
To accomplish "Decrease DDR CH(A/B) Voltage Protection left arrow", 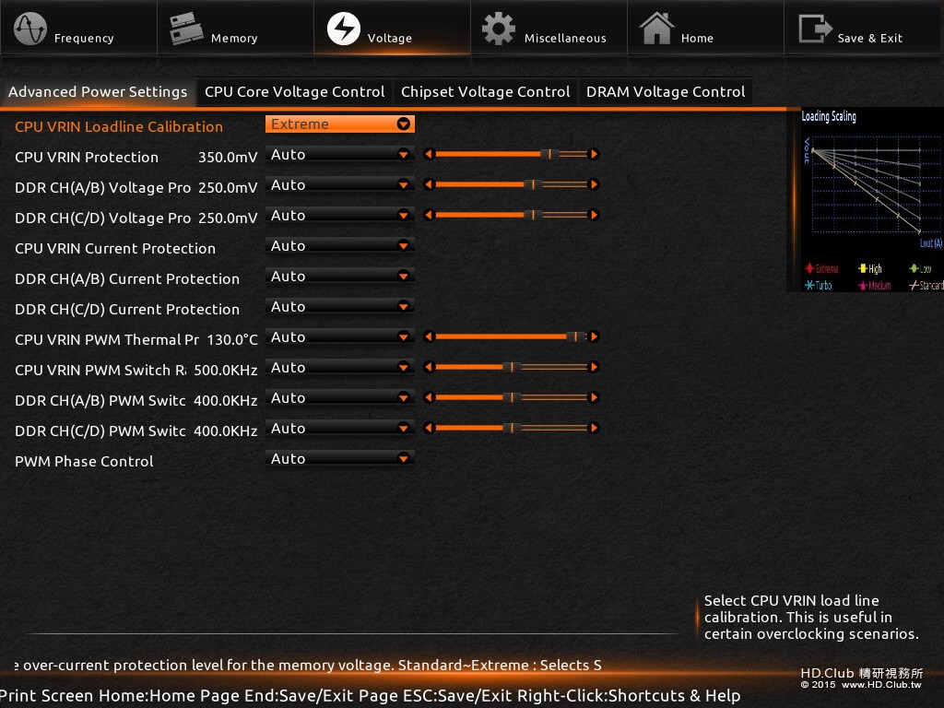I will (429, 184).
